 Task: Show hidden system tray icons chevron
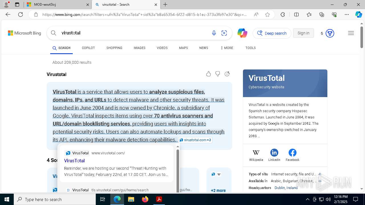click(x=307, y=199)
